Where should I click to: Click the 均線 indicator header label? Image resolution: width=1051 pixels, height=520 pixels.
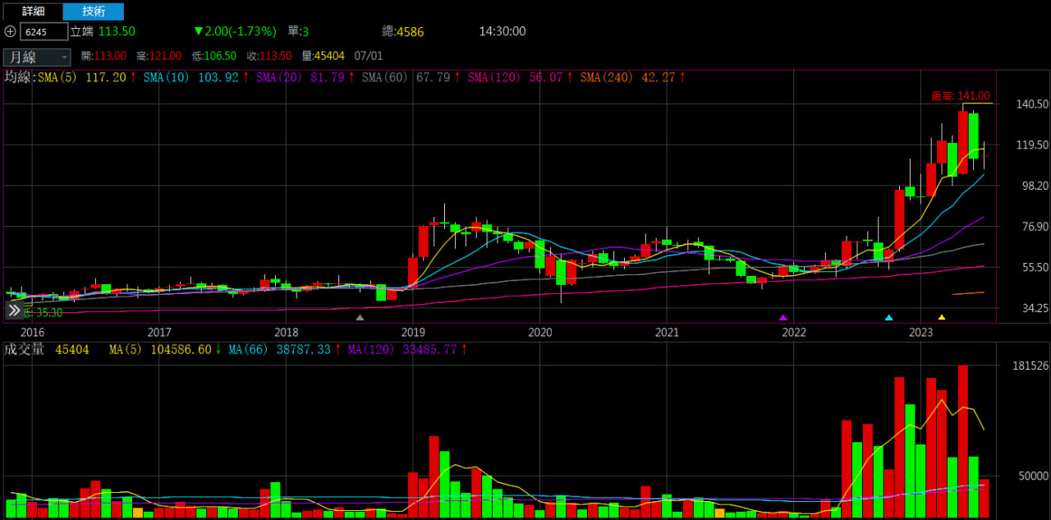pos(18,77)
